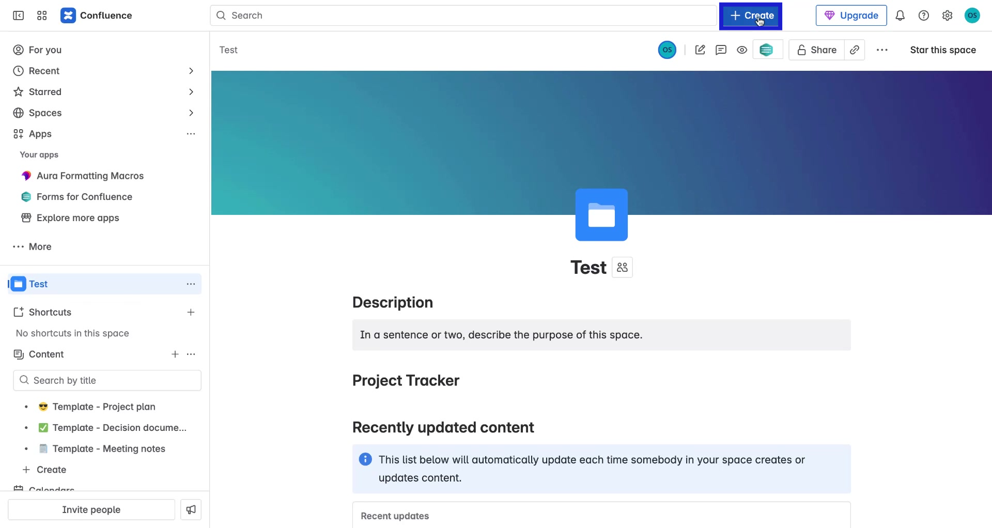Expand the Starred section
992x528 pixels.
pyautogui.click(x=191, y=91)
